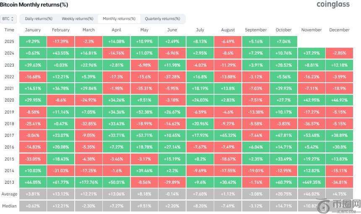Select the 2025 row label
This screenshot has width=361, height=214.
coord(9,42)
